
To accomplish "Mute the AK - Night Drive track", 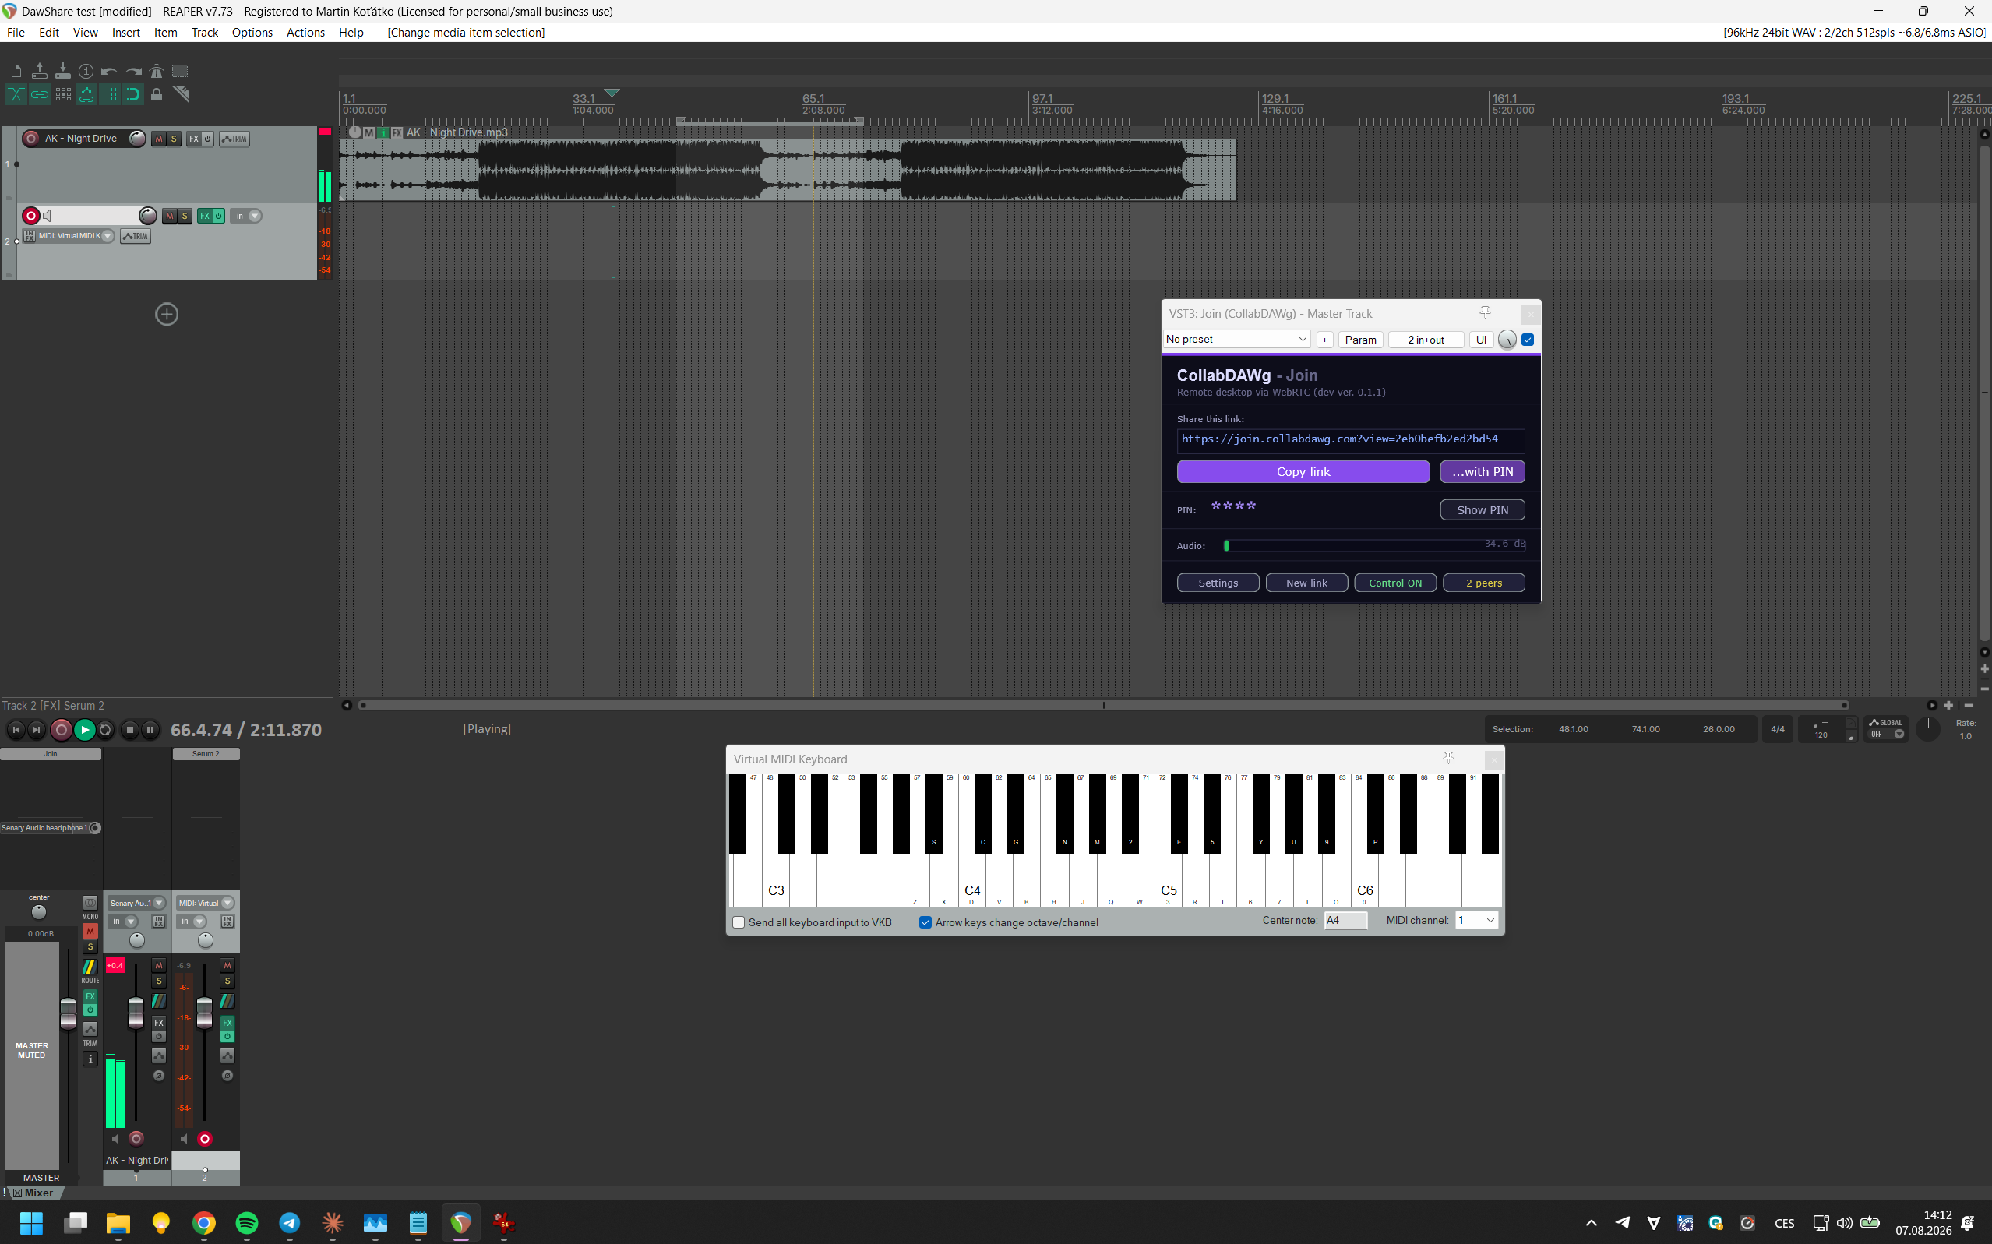I will point(159,139).
